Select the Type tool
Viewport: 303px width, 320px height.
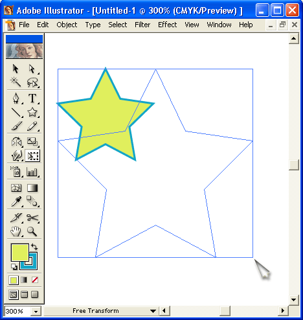[x=32, y=98]
